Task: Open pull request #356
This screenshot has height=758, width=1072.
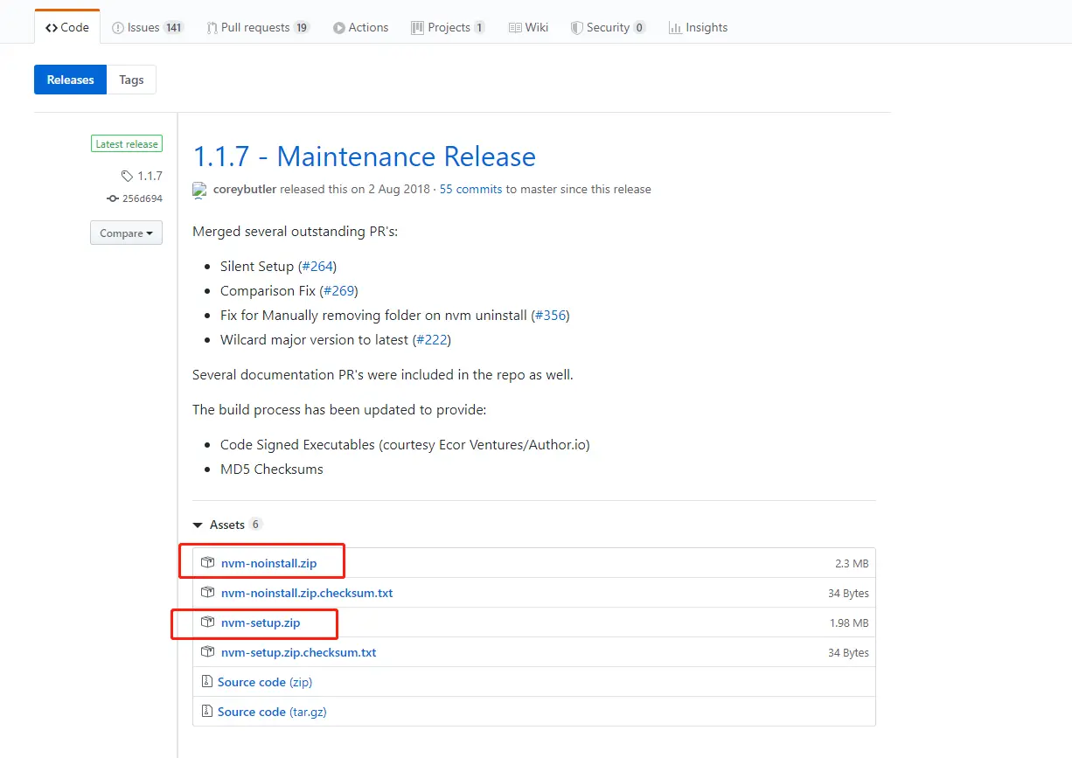Action: 551,315
